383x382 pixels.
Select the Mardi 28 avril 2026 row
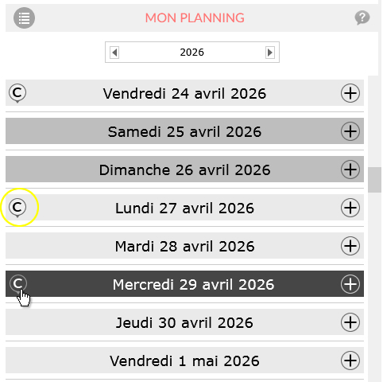(184, 246)
